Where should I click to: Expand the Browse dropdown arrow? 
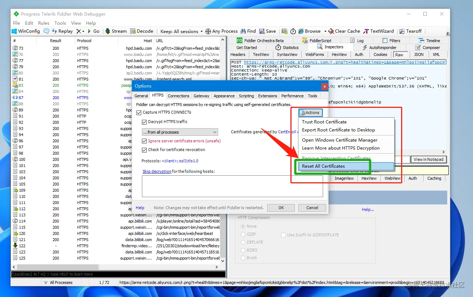point(325,31)
